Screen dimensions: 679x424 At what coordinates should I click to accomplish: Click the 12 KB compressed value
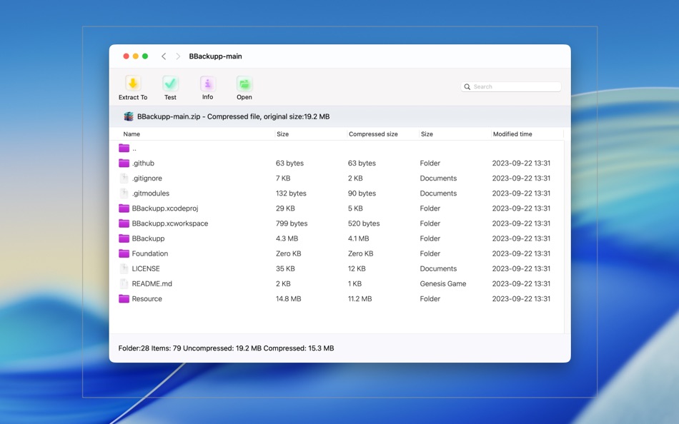point(357,268)
